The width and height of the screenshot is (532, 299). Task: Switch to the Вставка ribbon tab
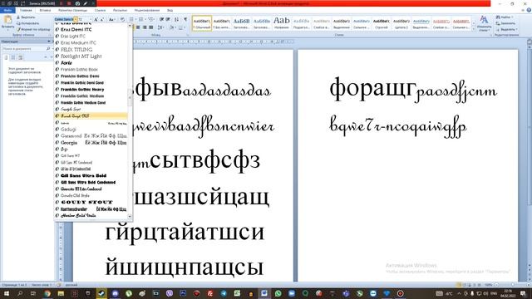click(x=45, y=10)
